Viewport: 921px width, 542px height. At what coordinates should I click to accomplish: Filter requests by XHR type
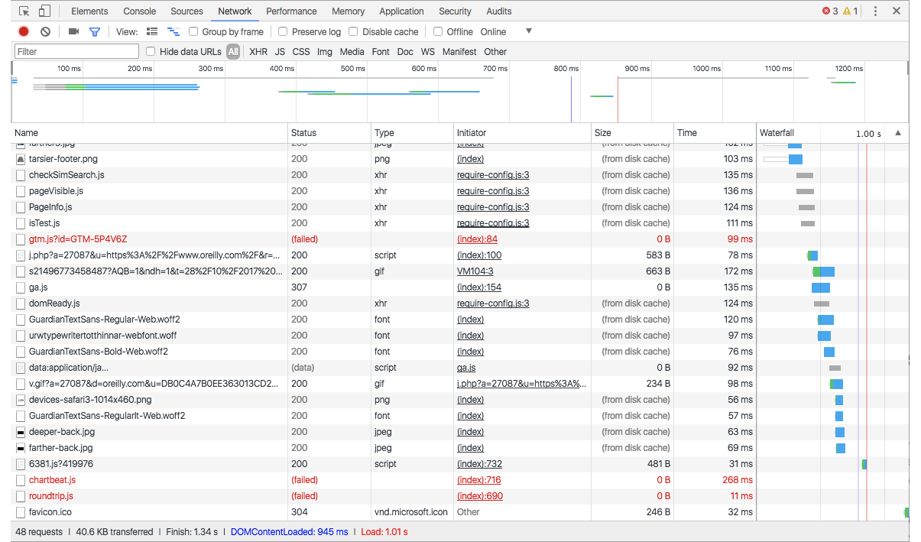click(258, 51)
